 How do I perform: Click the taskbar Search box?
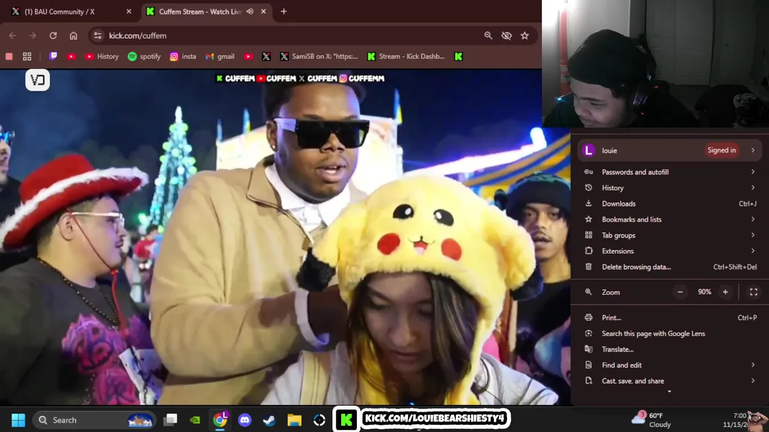pos(94,420)
